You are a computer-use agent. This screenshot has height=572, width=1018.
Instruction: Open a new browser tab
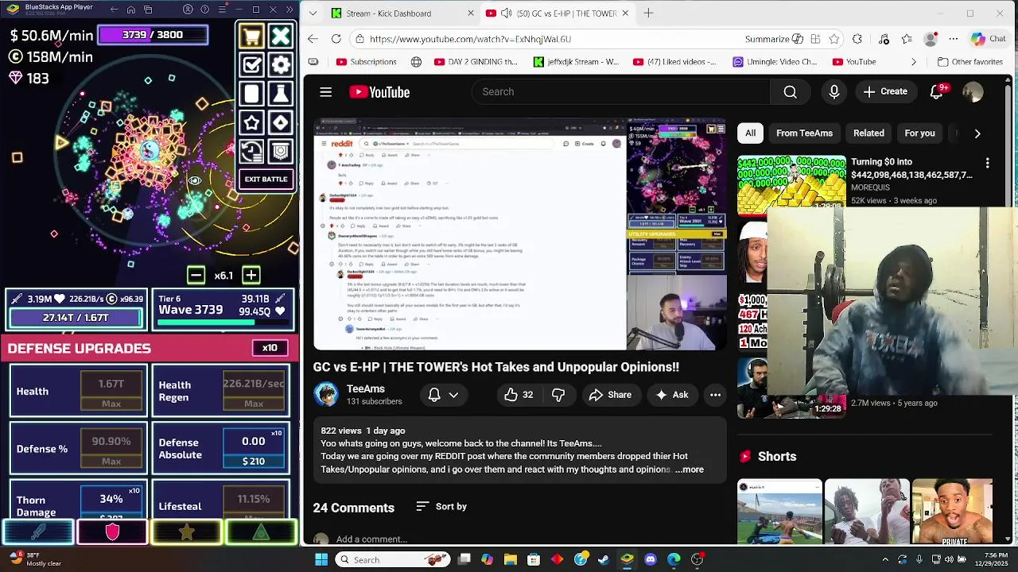tap(648, 13)
